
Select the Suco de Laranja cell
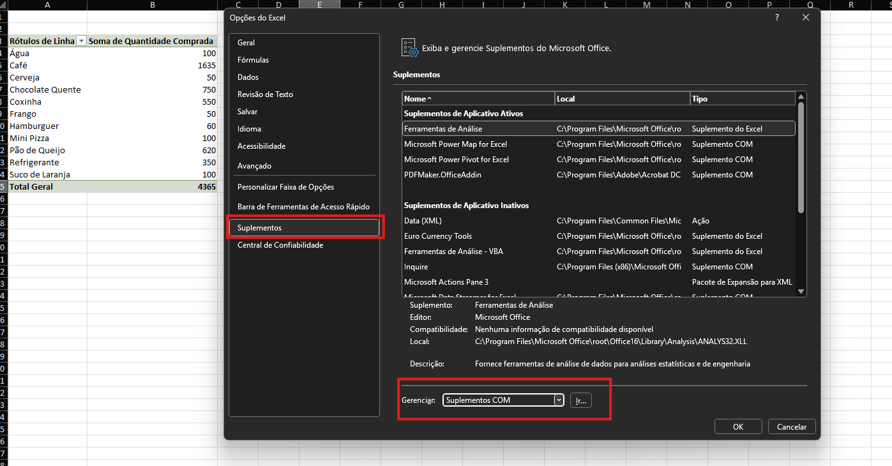[x=48, y=175]
